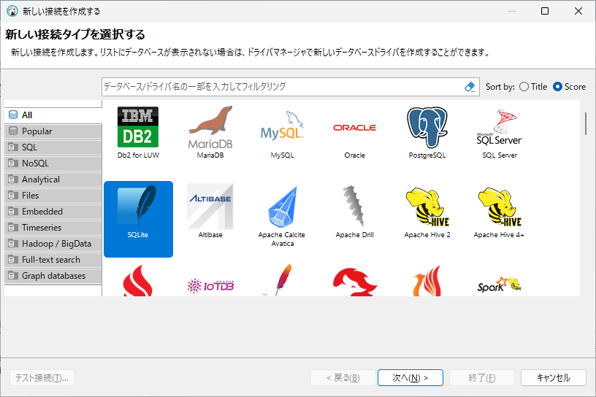Show the All category
The width and height of the screenshot is (596, 397).
coord(53,115)
